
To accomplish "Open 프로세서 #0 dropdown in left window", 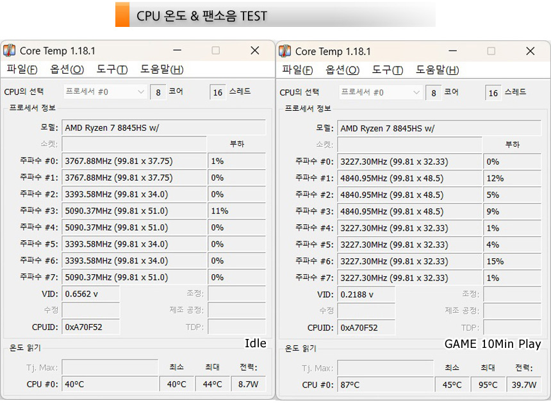I will 104,92.
